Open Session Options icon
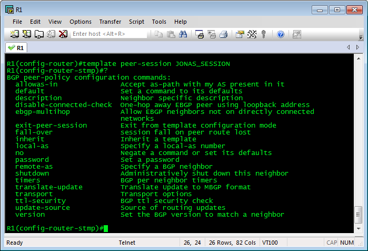The height and width of the screenshot is (251, 368). click(240, 34)
